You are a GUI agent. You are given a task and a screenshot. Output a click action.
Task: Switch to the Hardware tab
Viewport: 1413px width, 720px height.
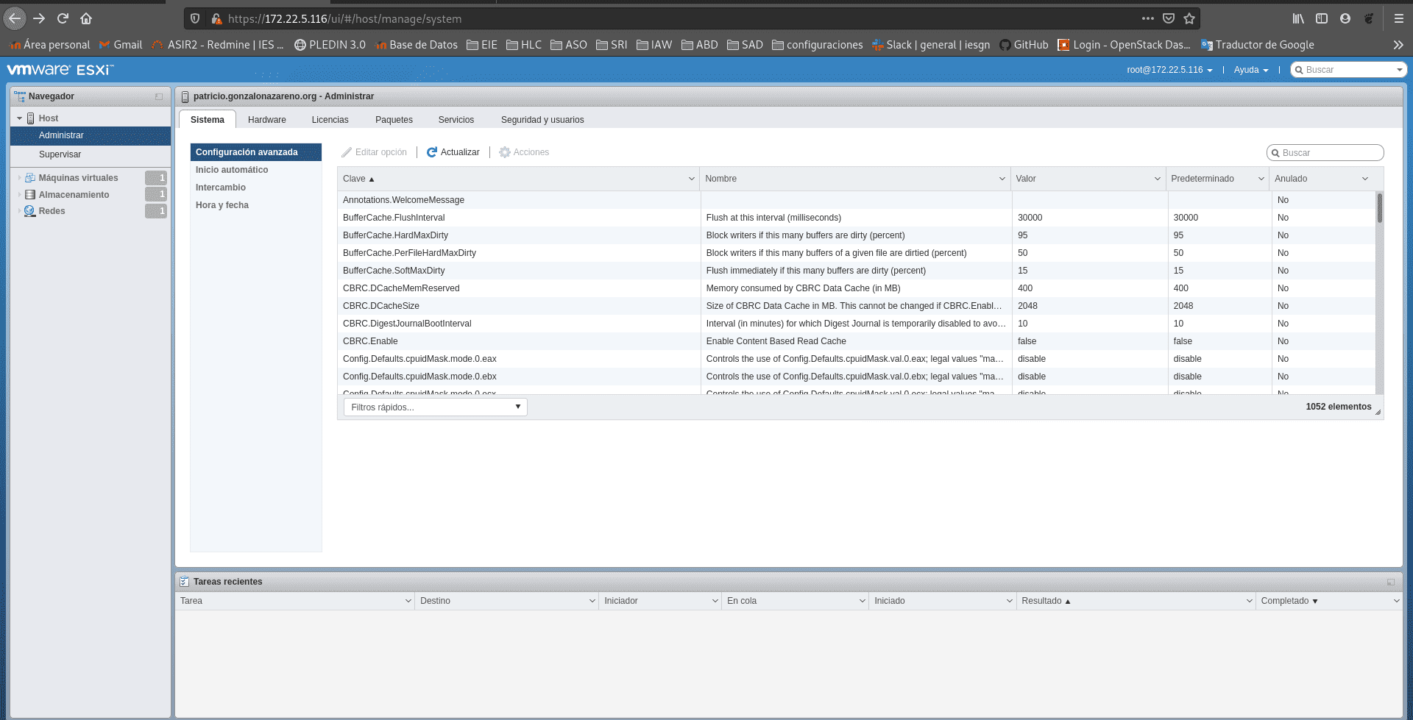click(266, 120)
